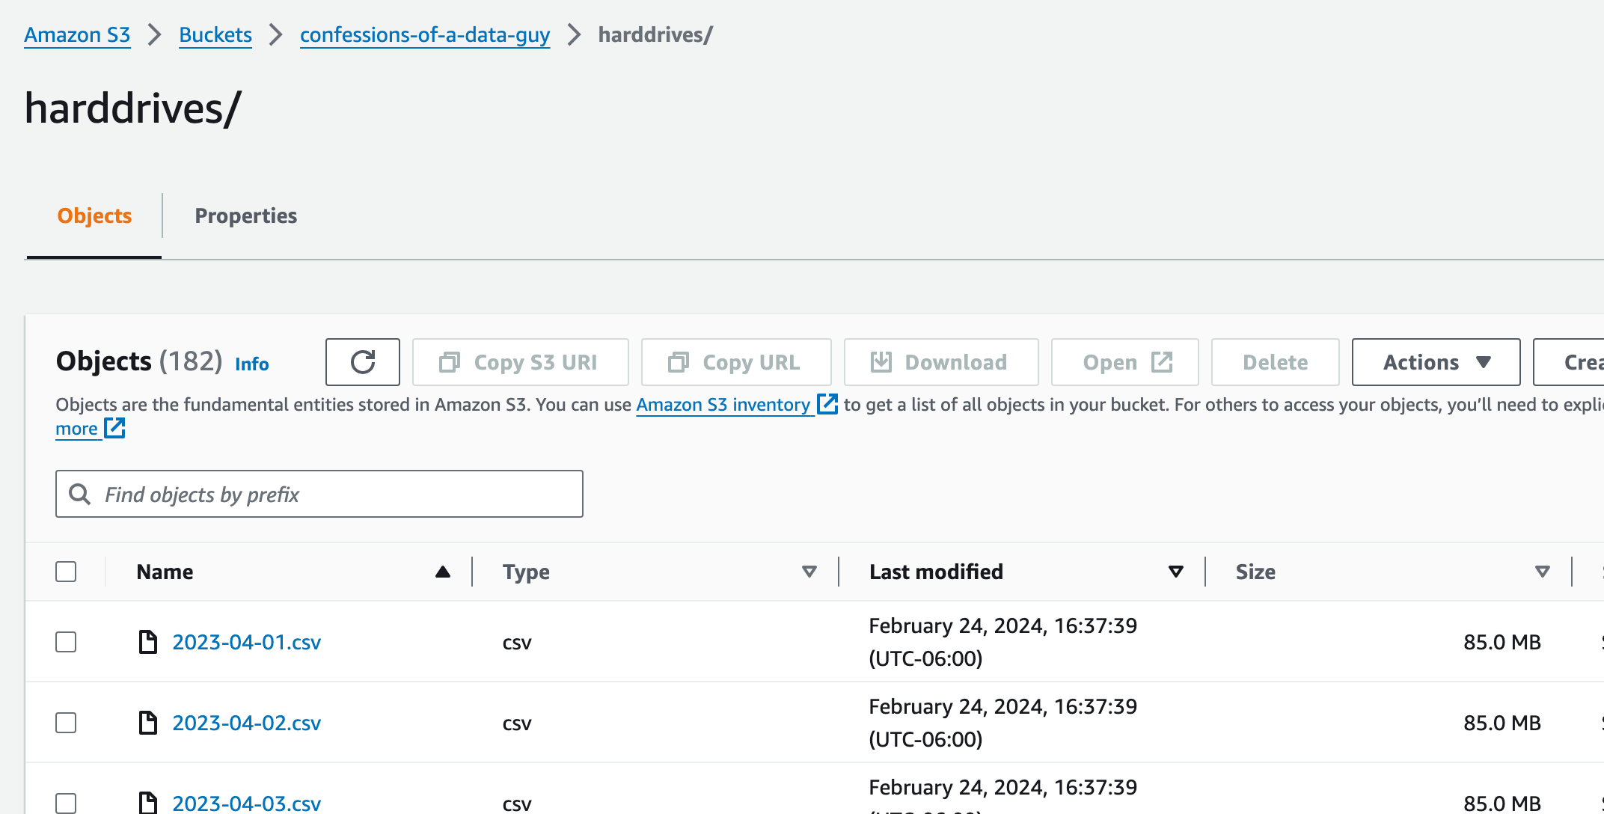Toggle the Size column sort arrow

(x=1542, y=572)
